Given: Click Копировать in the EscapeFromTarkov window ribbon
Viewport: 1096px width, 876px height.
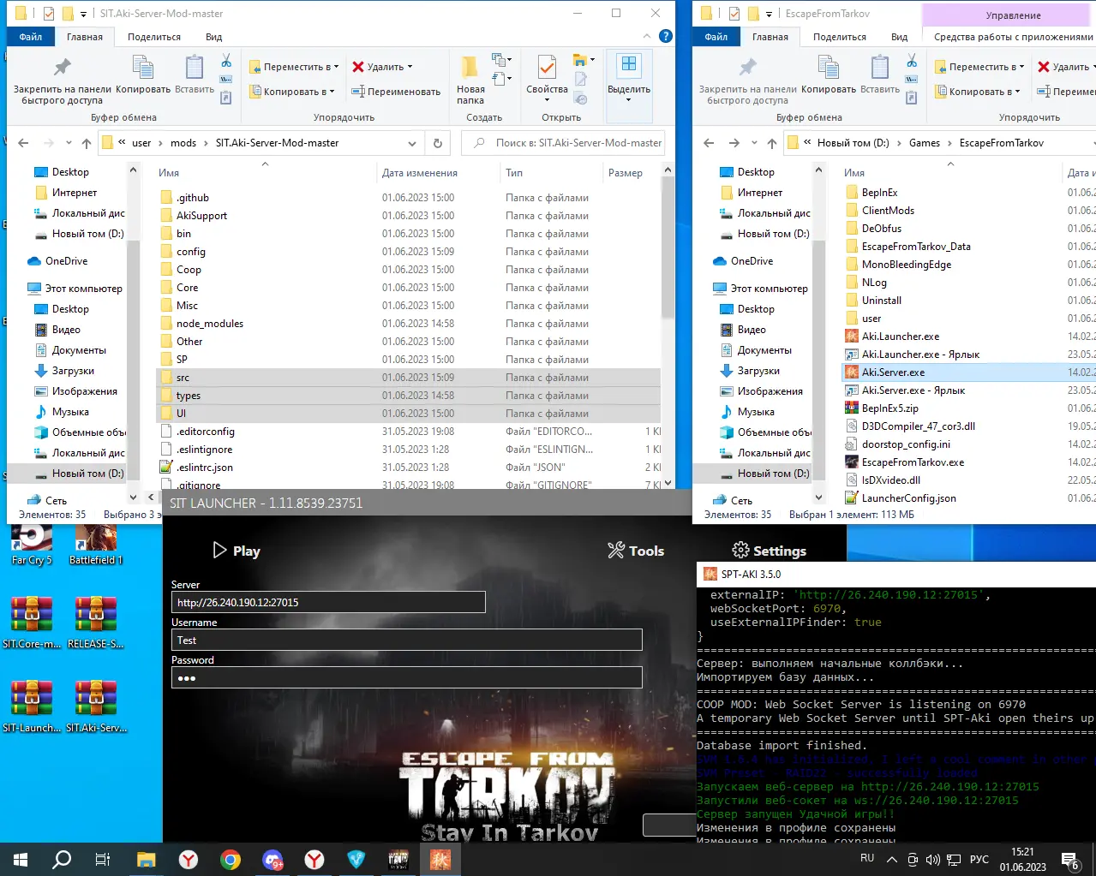Looking at the screenshot, I should click(829, 74).
